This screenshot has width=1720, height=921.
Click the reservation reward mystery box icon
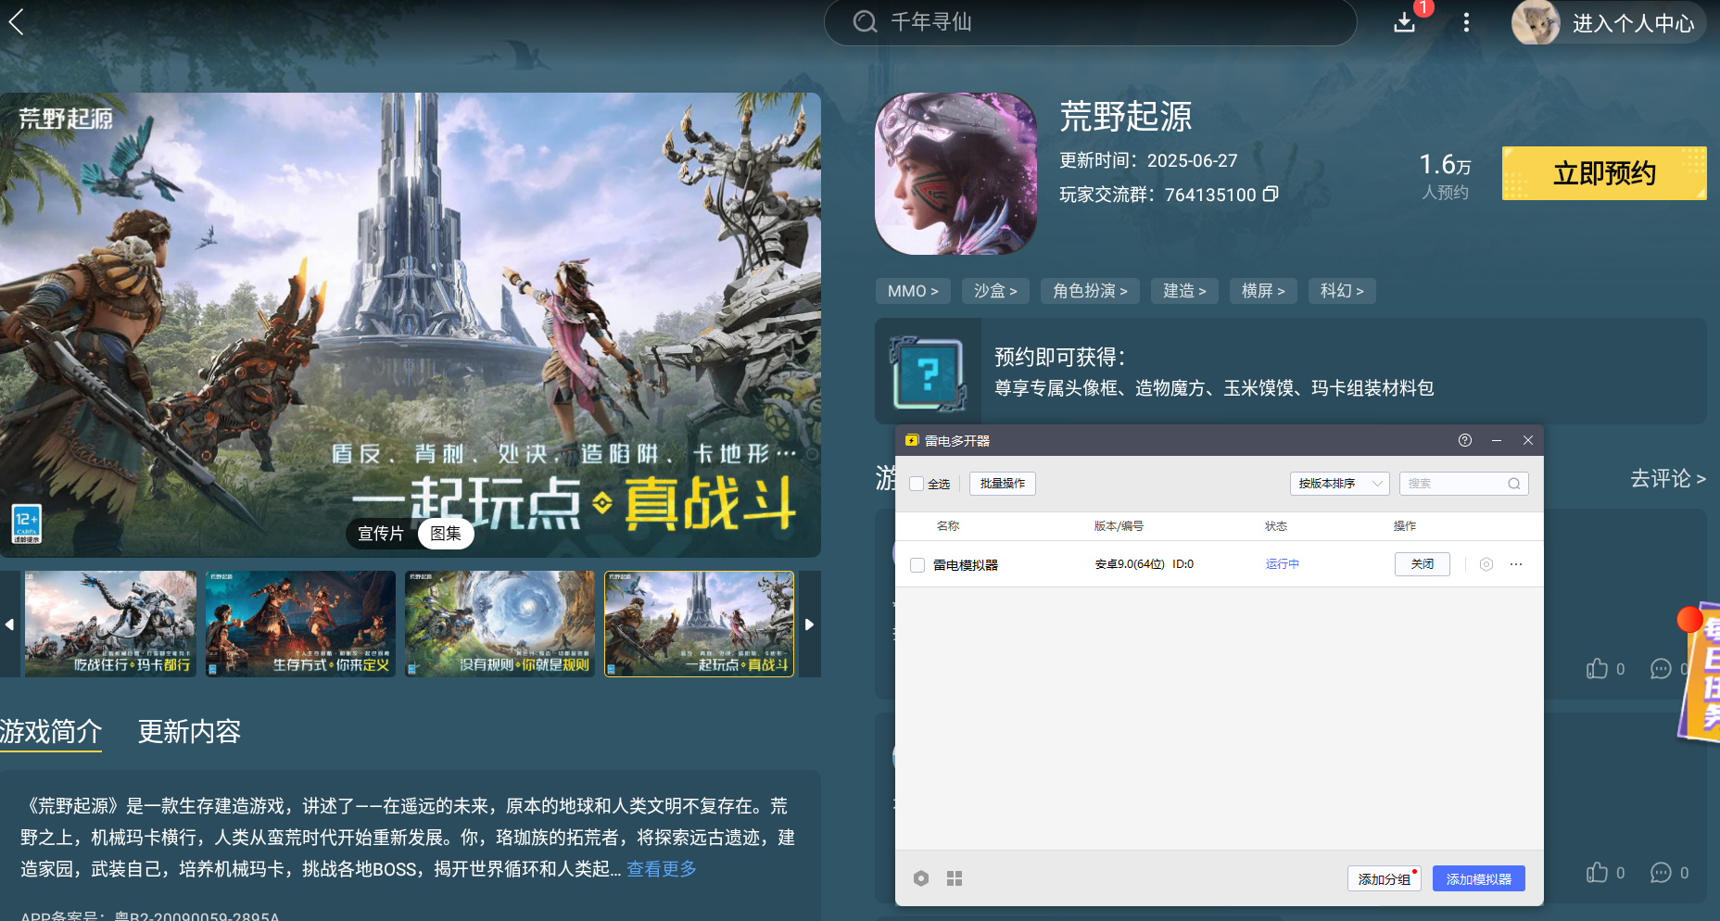tap(928, 372)
